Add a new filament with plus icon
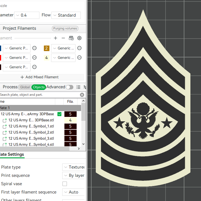 (x=56, y=38)
